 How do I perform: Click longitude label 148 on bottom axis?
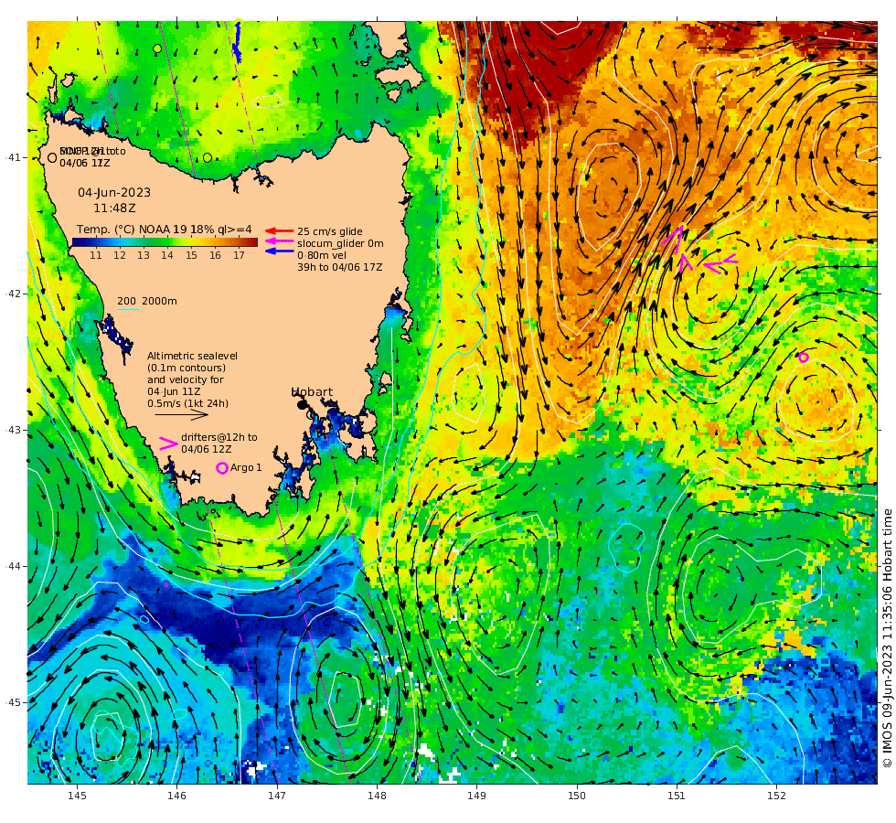pyautogui.click(x=377, y=796)
